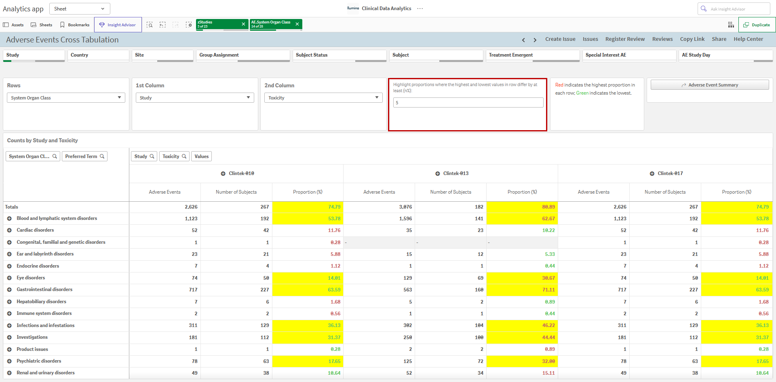Step forward one selection
The image size is (776, 382).
pyautogui.click(x=175, y=25)
